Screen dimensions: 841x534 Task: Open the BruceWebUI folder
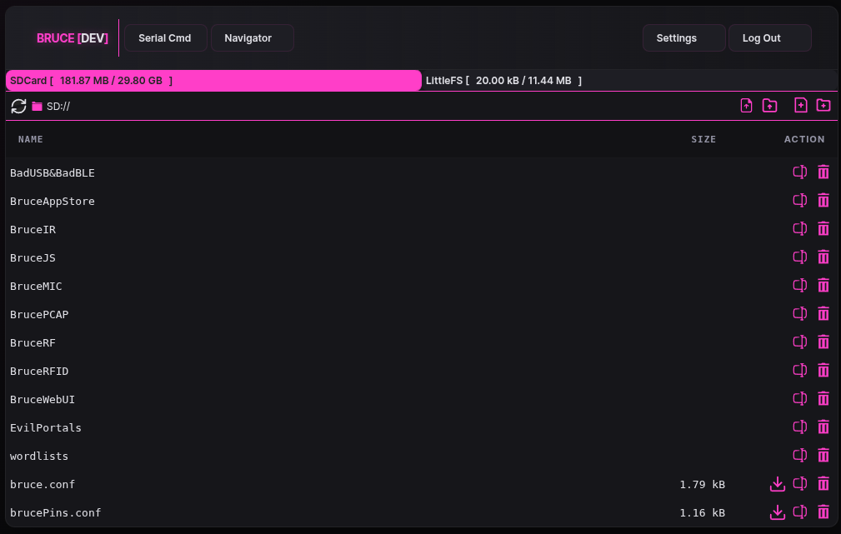43,399
